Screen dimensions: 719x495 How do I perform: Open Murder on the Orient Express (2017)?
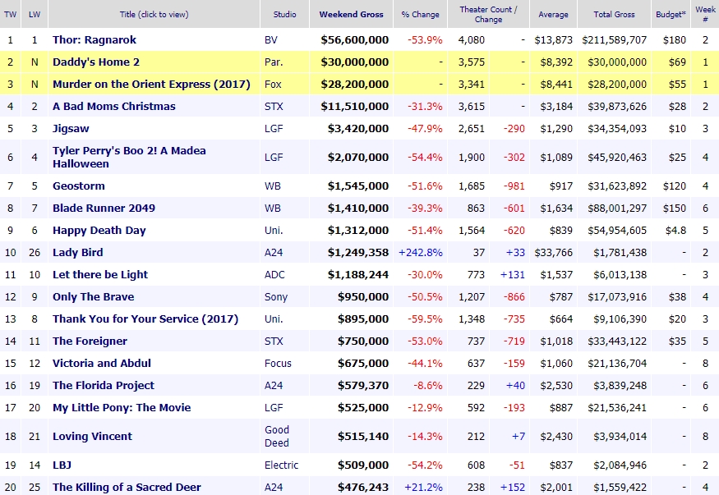click(x=151, y=85)
